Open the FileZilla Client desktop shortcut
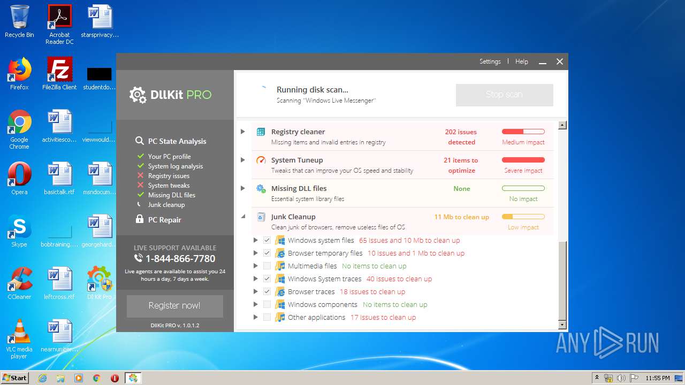 (x=59, y=74)
